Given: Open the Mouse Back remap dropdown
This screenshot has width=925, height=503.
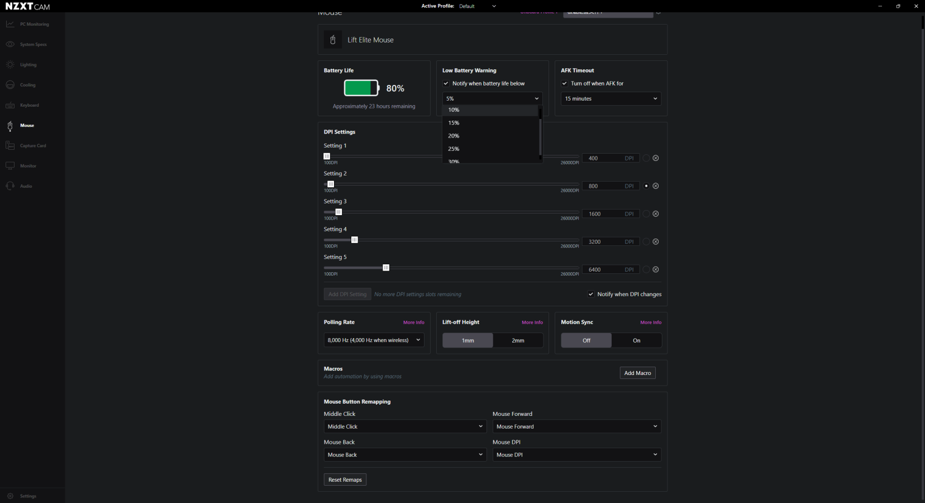Looking at the screenshot, I should tap(405, 455).
